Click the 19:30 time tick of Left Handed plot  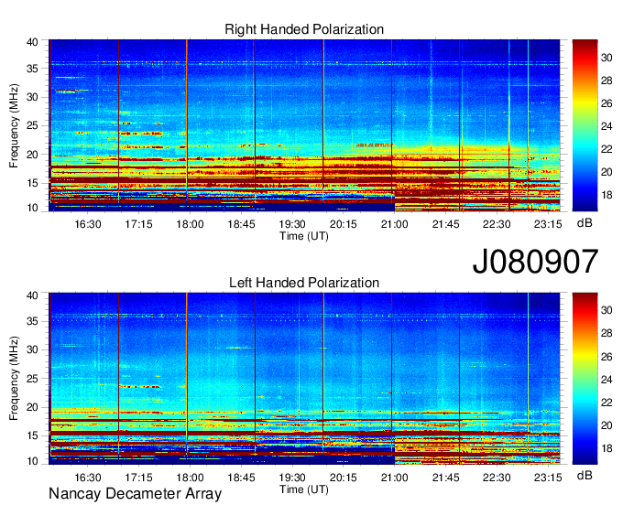coord(292,478)
